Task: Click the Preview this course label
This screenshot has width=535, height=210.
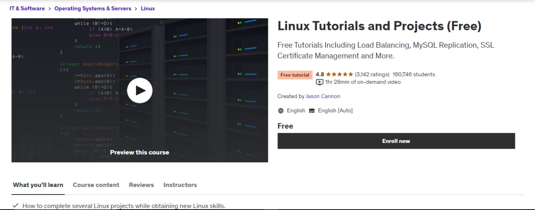Action: (140, 152)
